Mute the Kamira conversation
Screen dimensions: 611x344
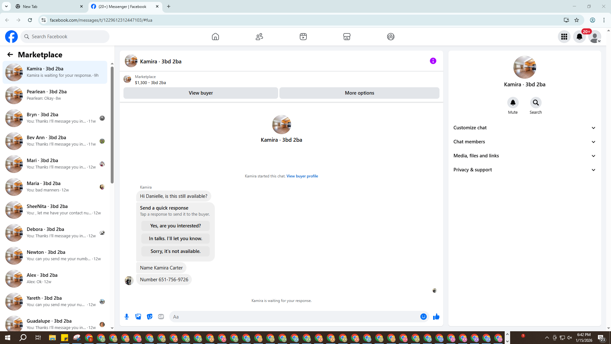click(x=513, y=103)
